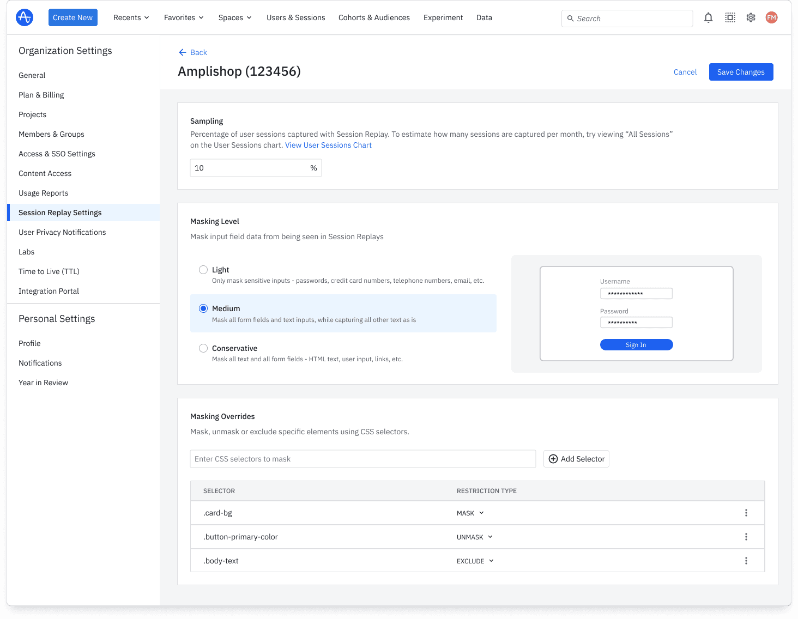Open the three-dot menu for .card-bg row
The height and width of the screenshot is (619, 798).
tap(746, 513)
